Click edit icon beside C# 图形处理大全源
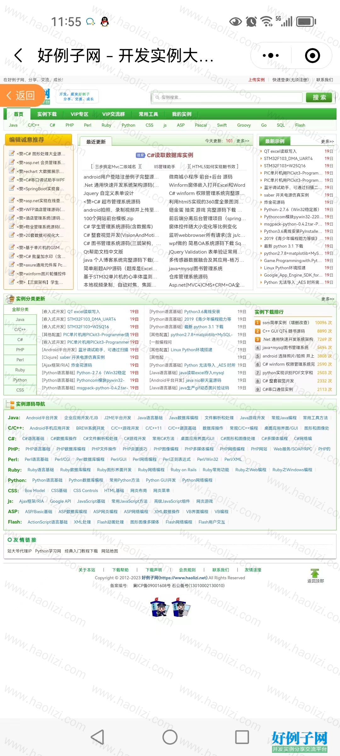 point(12,153)
